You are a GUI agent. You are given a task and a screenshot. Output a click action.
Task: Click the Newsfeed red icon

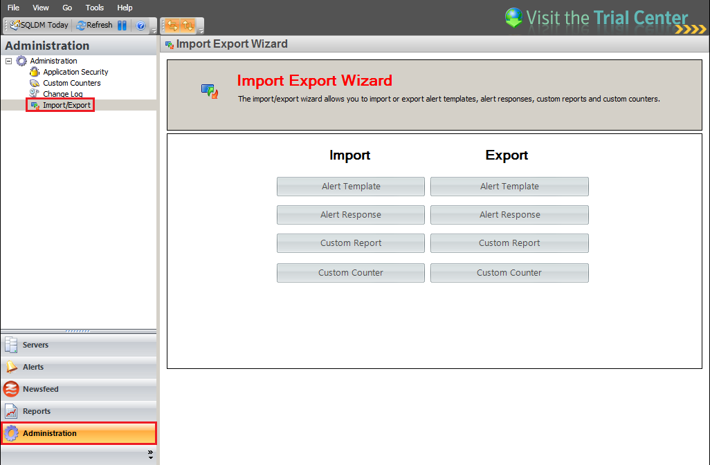[11, 389]
